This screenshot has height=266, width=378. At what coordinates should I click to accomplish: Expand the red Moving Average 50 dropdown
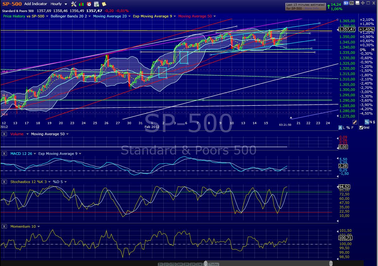click(x=215, y=16)
